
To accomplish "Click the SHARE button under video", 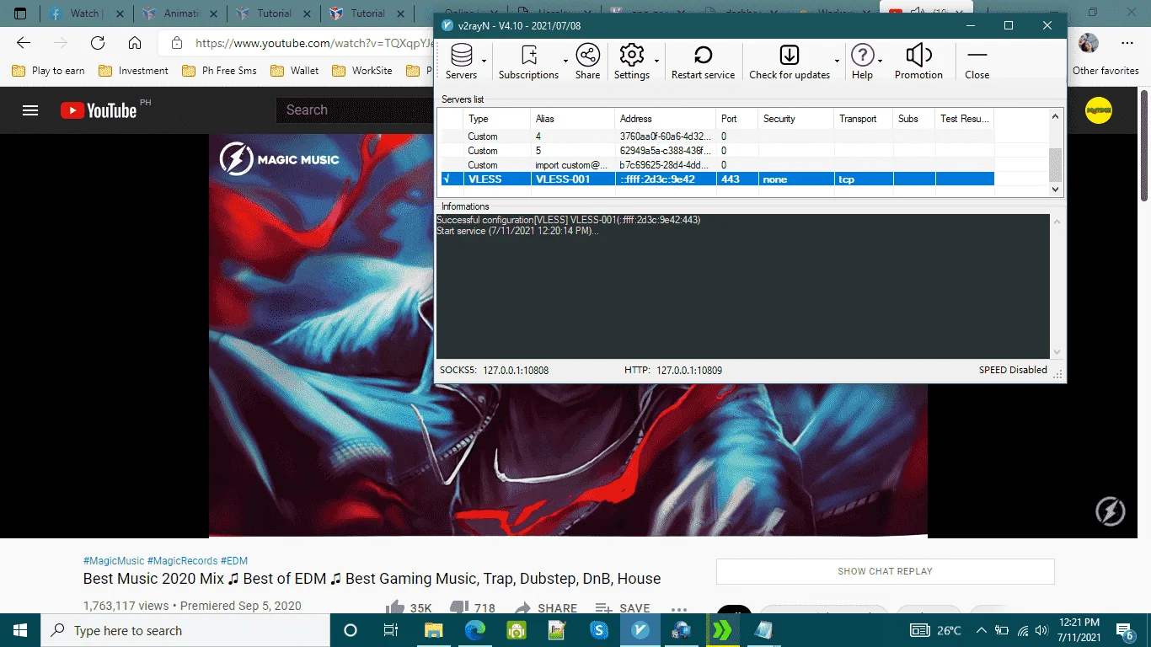I will (546, 607).
